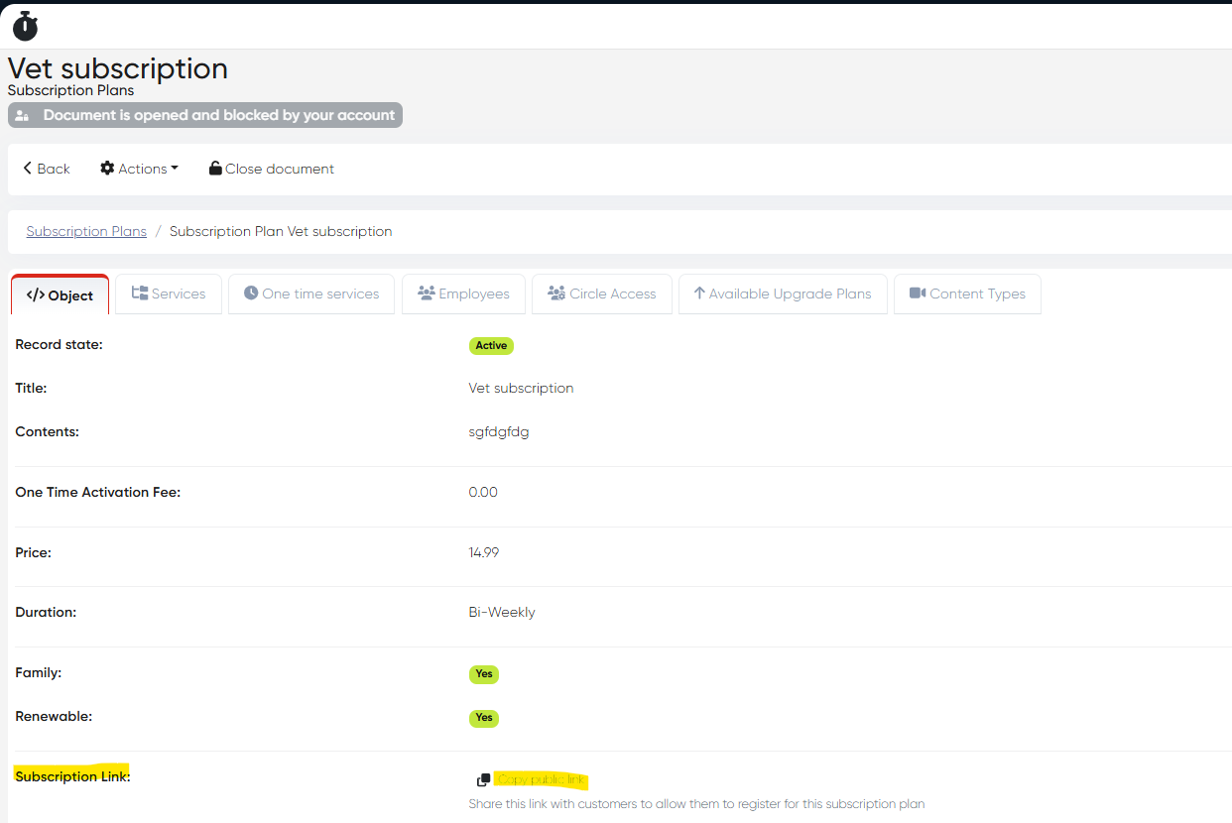Click the stopwatch logo icon
1232x823 pixels.
click(25, 27)
